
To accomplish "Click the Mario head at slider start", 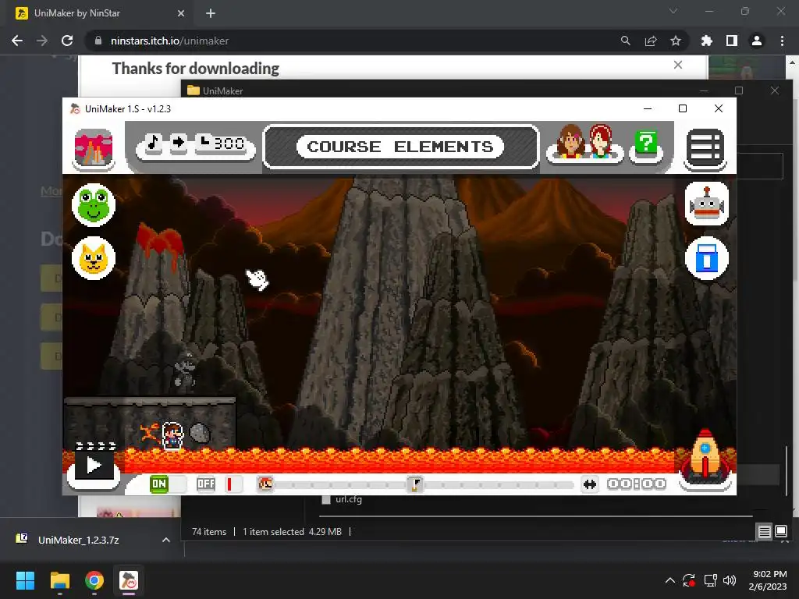I will tap(265, 484).
